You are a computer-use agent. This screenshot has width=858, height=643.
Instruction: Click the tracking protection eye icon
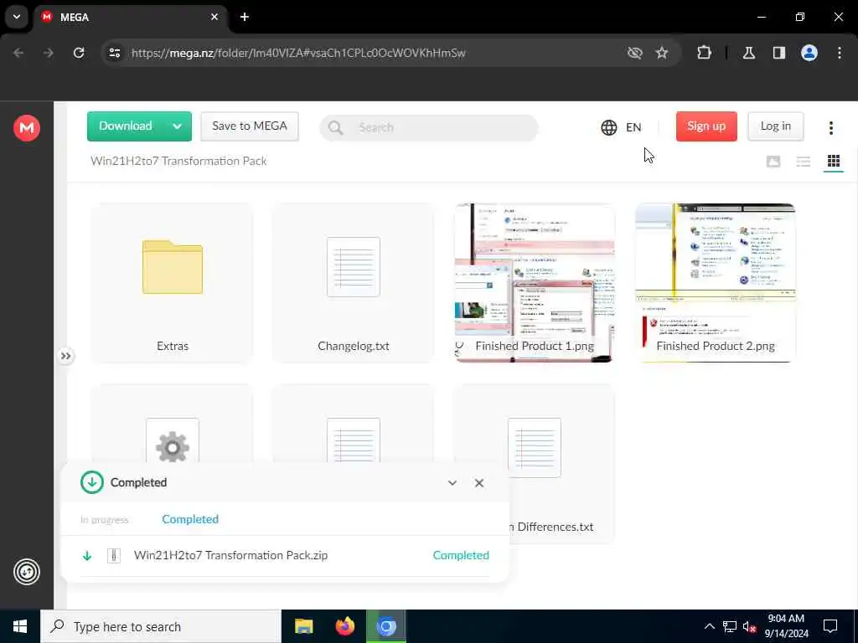635,53
